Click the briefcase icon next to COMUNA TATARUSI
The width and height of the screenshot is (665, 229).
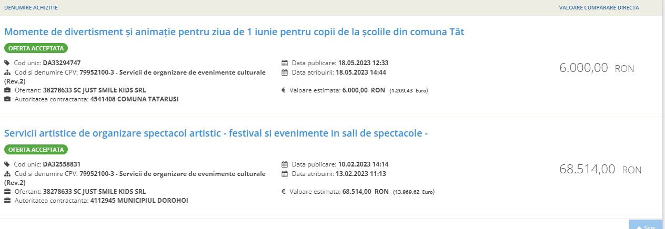(x=7, y=99)
